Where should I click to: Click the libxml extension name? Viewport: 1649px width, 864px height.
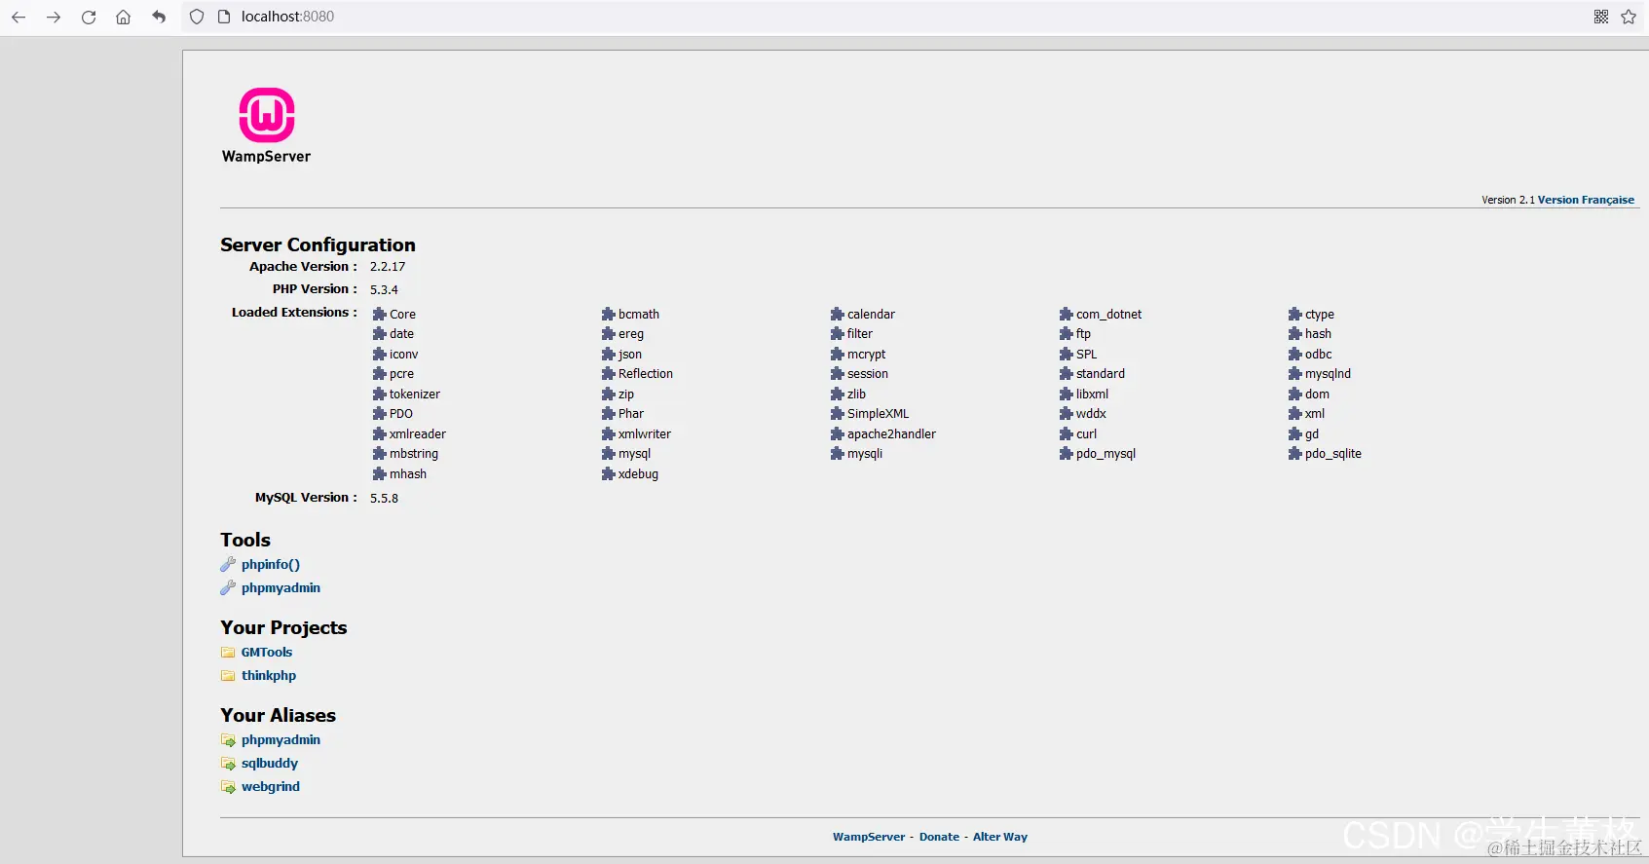click(1092, 394)
